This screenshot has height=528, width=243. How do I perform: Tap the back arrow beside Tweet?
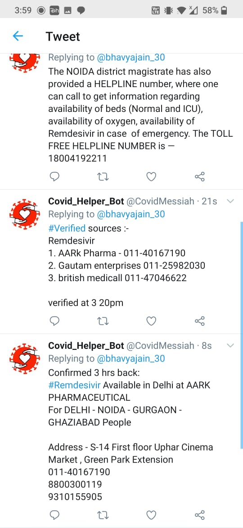coord(18,36)
